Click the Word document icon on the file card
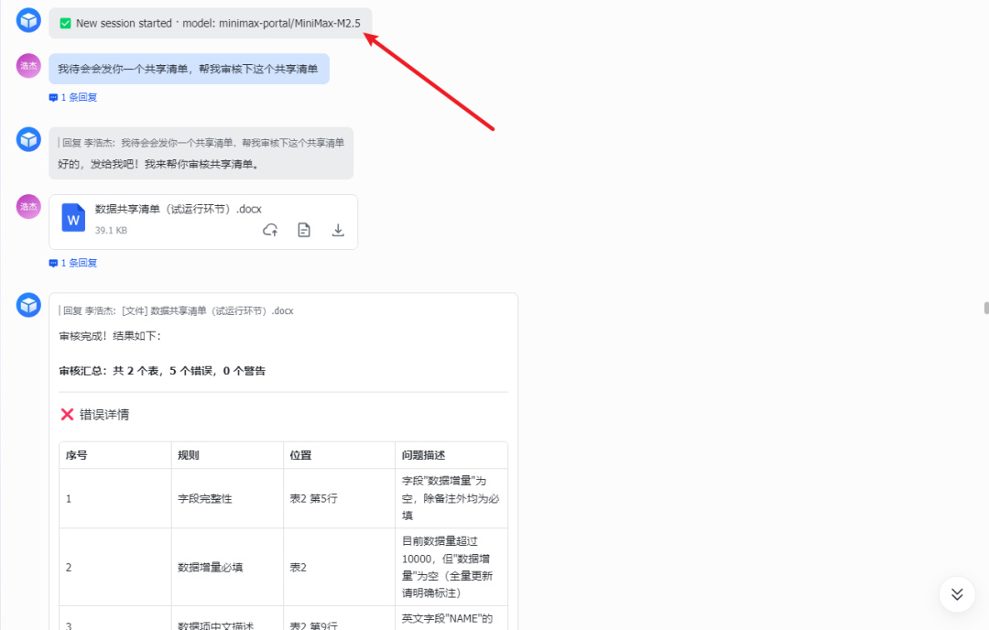The image size is (989, 630). click(x=73, y=218)
